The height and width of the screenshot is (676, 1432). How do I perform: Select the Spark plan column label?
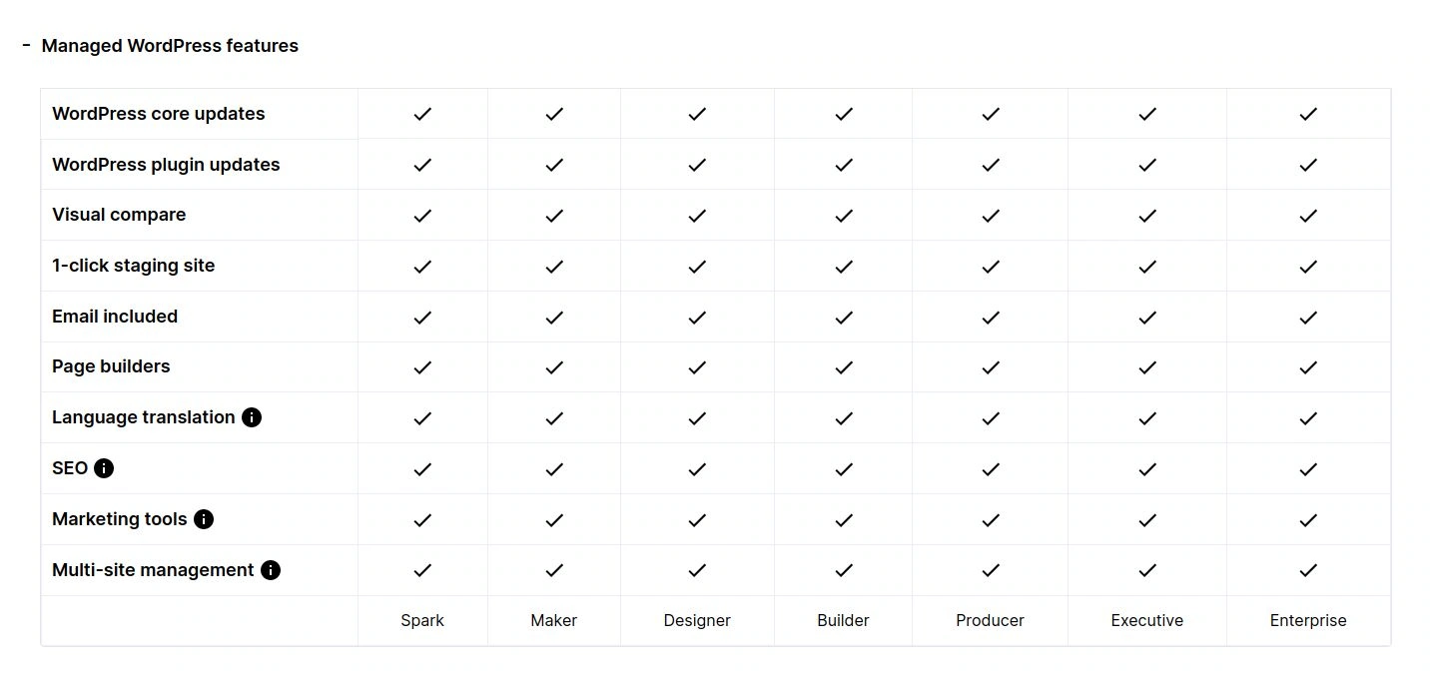[x=422, y=620]
